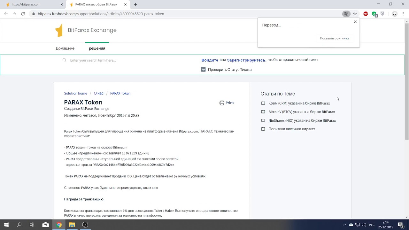Open the Chrome profile avatar
Image resolution: width=409 pixels, height=230 pixels.
tap(395, 14)
